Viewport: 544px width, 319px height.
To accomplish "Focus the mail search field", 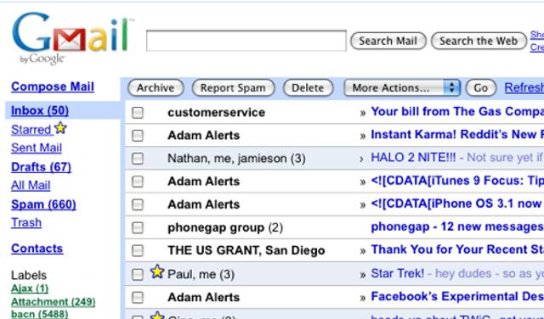I will 246,41.
